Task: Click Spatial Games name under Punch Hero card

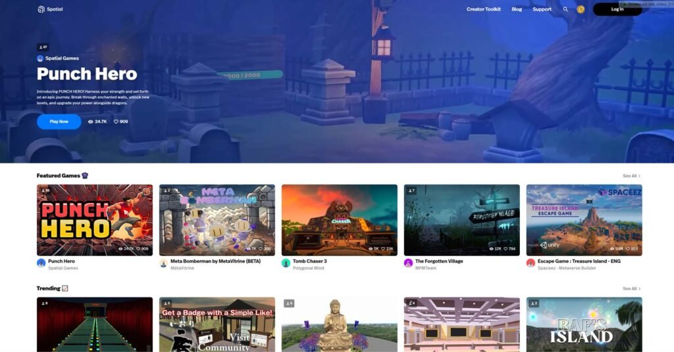Action: coord(63,269)
